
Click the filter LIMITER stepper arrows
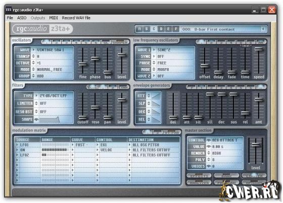click(x=36, y=103)
